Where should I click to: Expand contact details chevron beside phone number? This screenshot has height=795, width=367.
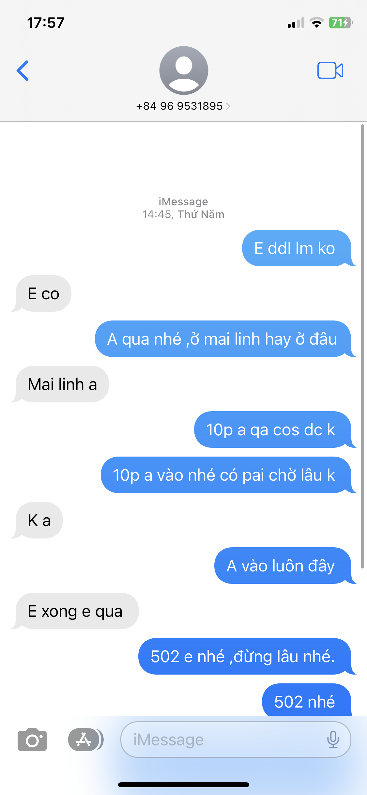coord(228,106)
